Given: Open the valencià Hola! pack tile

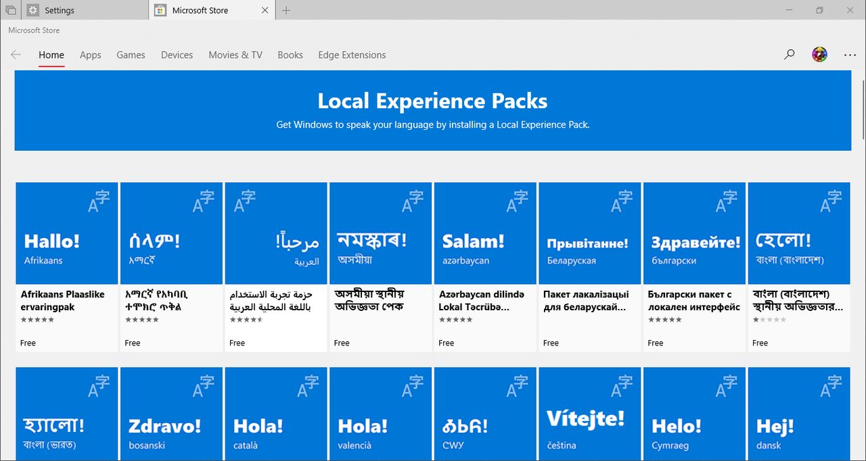Looking at the screenshot, I should (380, 414).
